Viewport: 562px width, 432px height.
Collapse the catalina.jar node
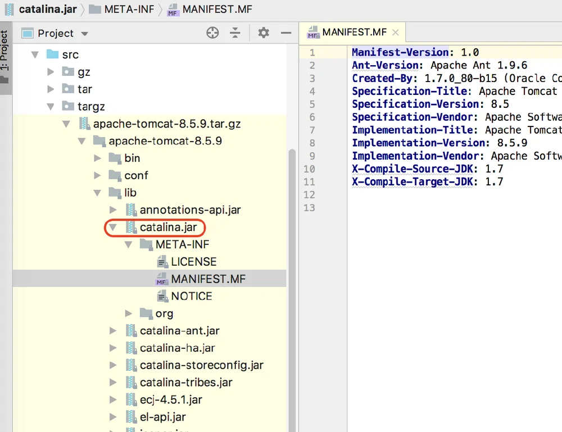113,228
